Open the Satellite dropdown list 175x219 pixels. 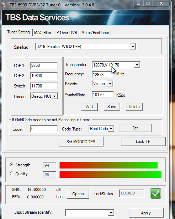pos(133,46)
